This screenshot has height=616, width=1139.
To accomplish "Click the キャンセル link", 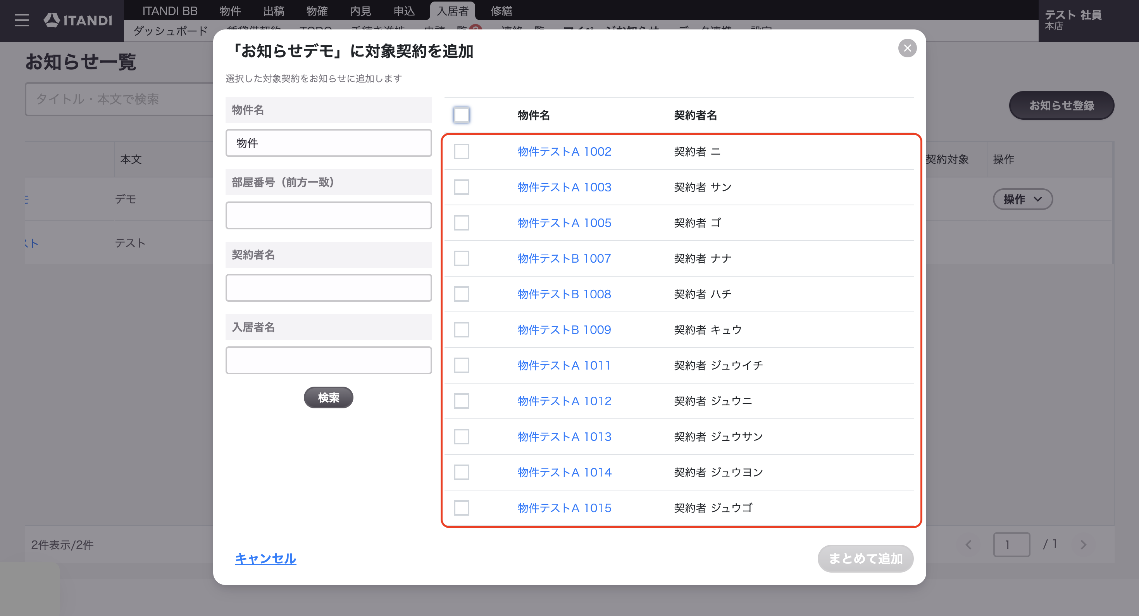I will pyautogui.click(x=265, y=559).
